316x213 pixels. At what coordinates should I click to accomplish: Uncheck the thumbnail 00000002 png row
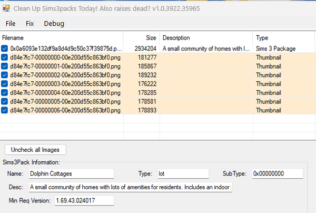tap(5, 75)
